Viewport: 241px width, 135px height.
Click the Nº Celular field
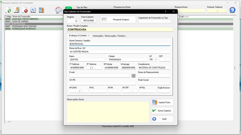coord(111,68)
